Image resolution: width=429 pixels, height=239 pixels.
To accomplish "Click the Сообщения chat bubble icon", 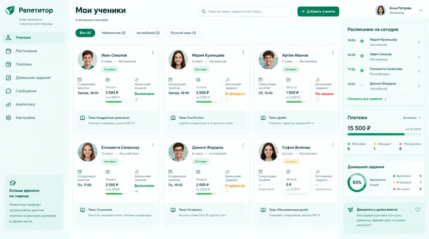I will click(x=9, y=91).
